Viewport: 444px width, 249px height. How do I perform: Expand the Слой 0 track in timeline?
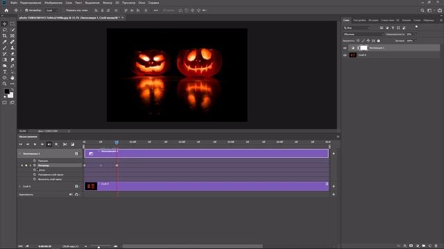[20, 186]
